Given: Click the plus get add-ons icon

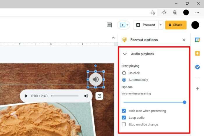Looking at the screenshot, I should 197,89.
